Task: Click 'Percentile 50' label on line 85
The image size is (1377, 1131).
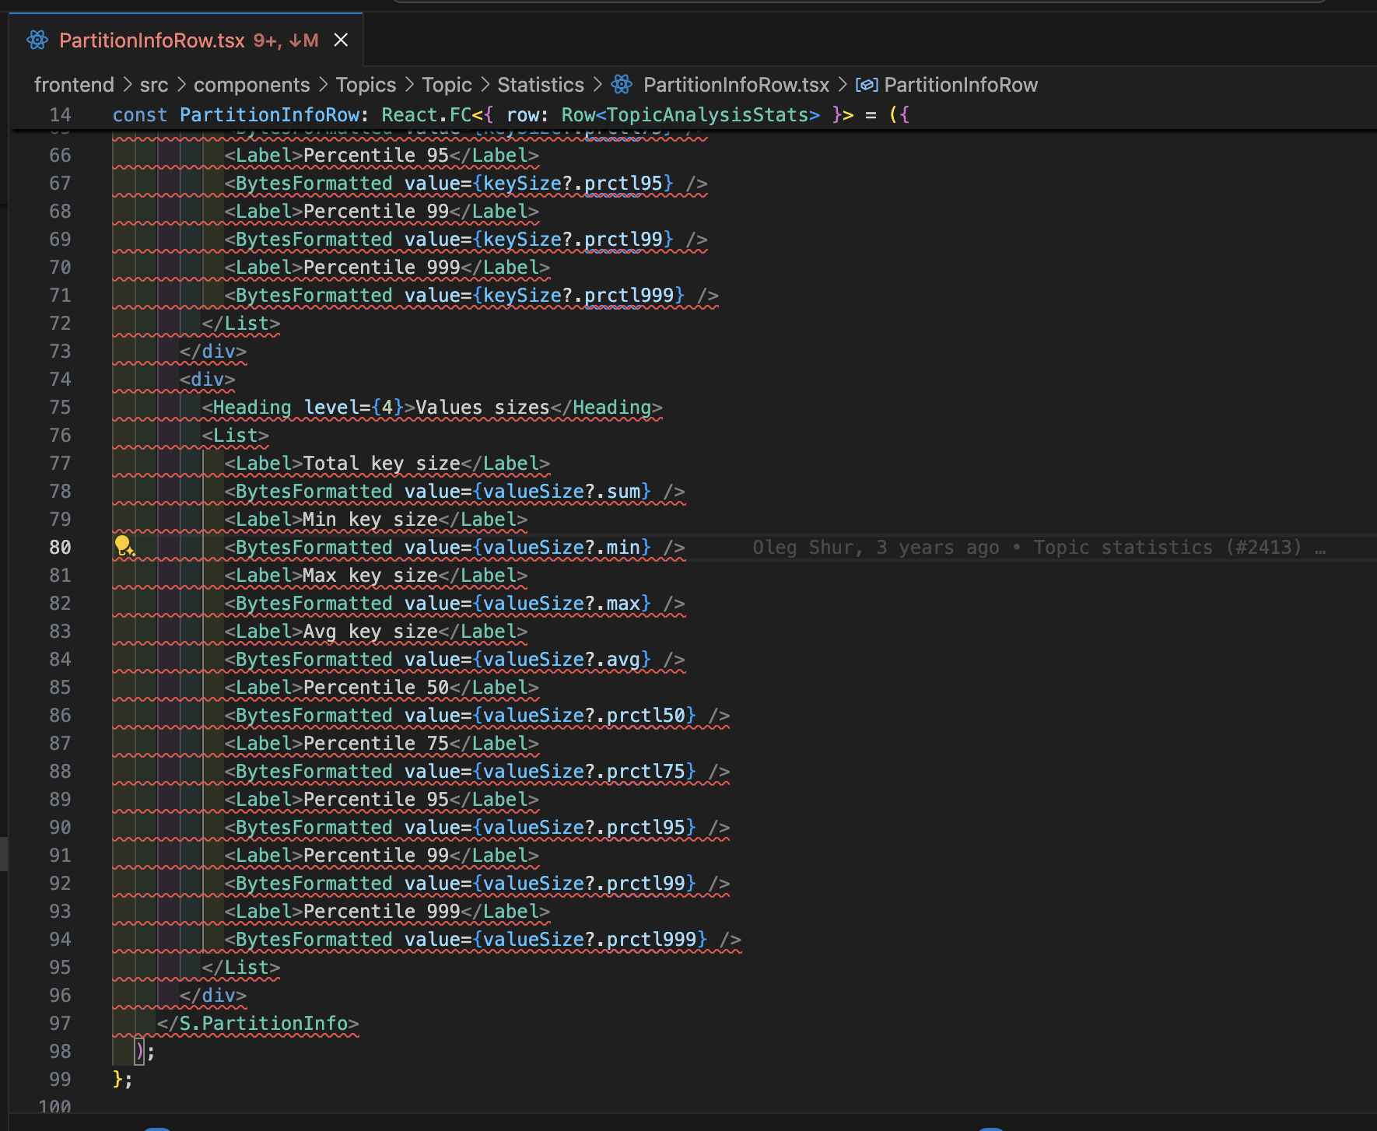Action: click(x=376, y=688)
